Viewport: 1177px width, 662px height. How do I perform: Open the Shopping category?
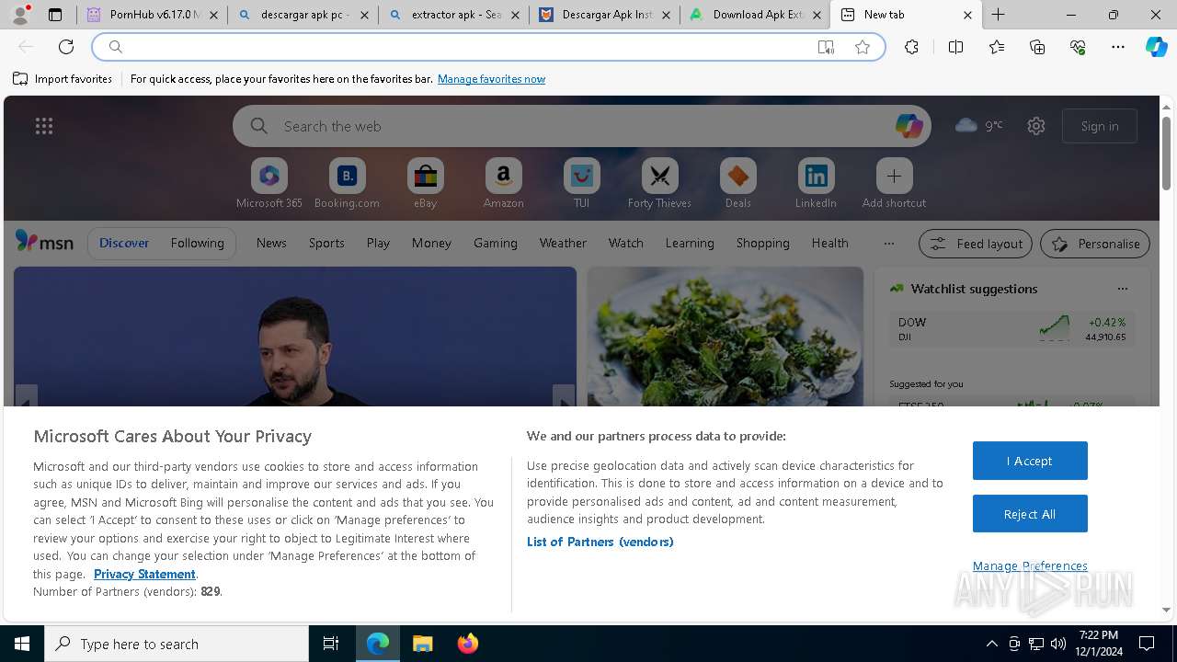(x=763, y=243)
